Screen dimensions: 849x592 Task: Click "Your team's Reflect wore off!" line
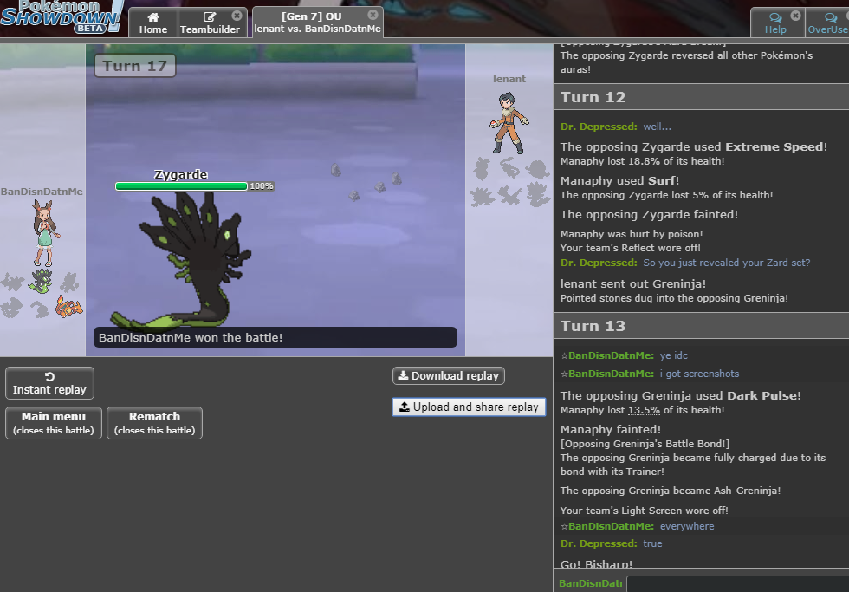[x=631, y=248]
